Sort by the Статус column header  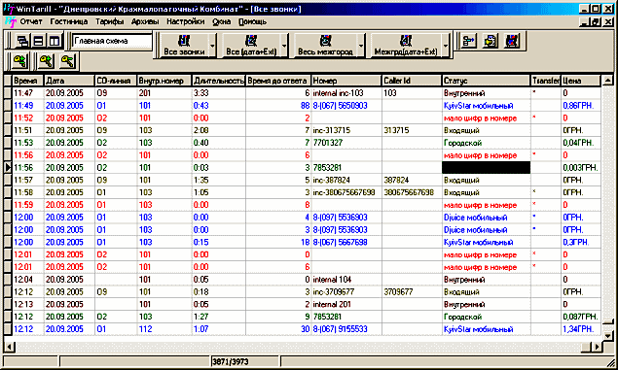tap(486, 81)
